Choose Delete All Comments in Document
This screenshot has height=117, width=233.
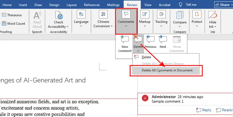[x=166, y=70]
